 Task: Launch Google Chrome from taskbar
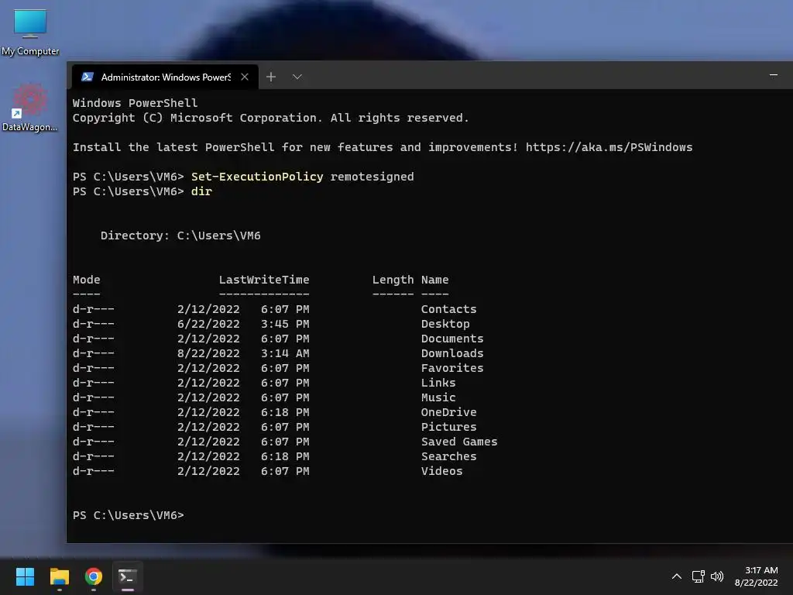coord(94,576)
